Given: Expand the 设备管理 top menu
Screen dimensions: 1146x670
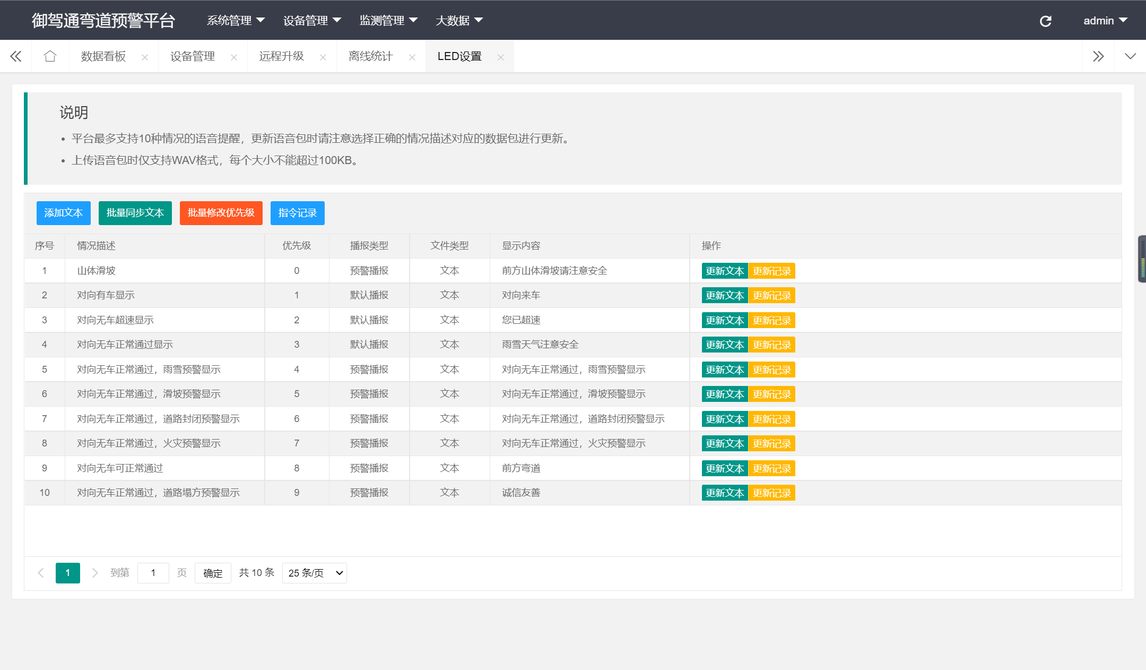Looking at the screenshot, I should pyautogui.click(x=312, y=20).
